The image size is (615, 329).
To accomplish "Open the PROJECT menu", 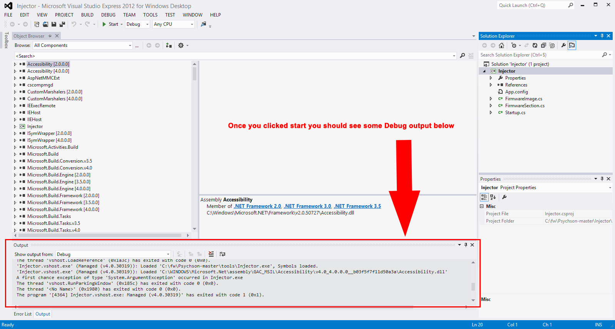I will [x=64, y=15].
